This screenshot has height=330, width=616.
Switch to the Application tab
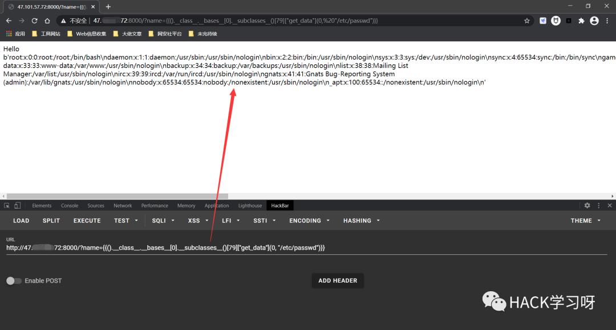tap(217, 206)
